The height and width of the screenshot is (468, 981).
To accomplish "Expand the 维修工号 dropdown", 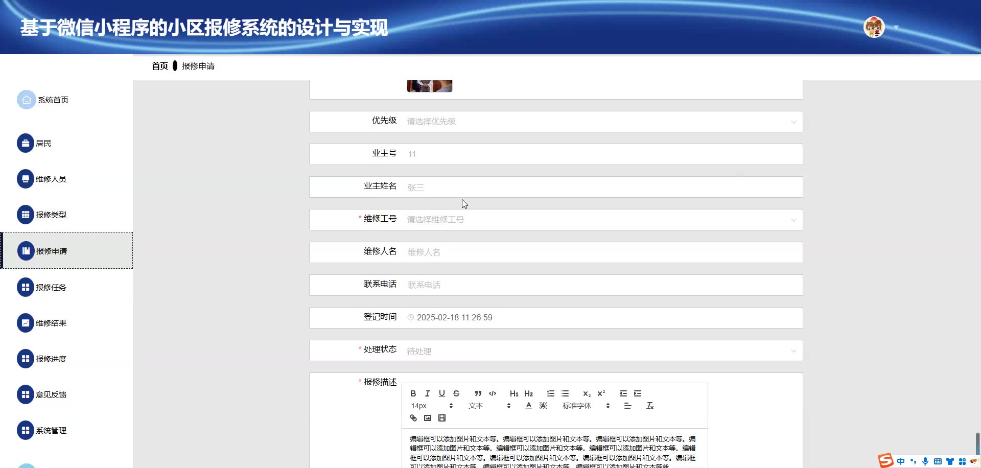I will [x=601, y=220].
